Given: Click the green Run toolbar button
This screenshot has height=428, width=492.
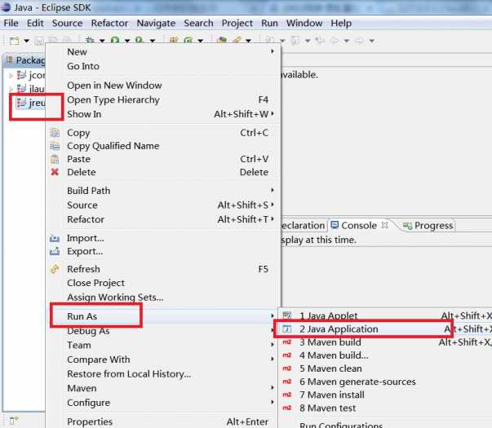Looking at the screenshot, I should click(115, 41).
